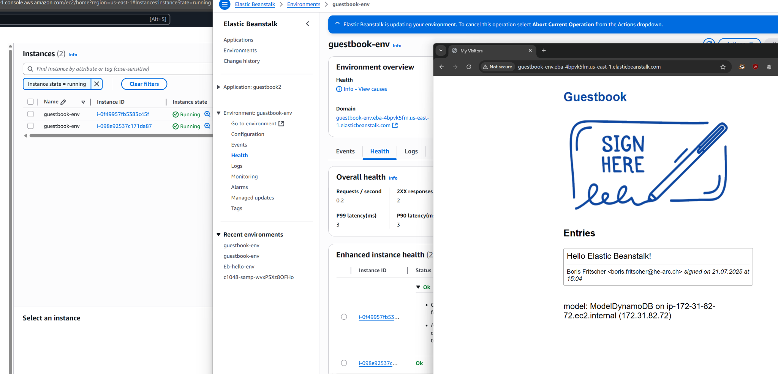Open a new browser tab with plus icon
The height and width of the screenshot is (374, 778).
[544, 50]
